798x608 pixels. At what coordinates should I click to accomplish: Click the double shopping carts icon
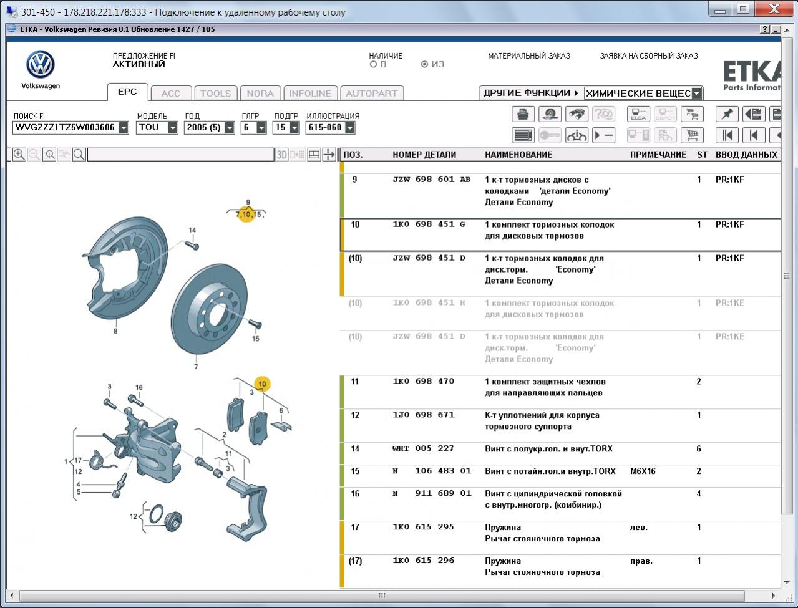click(692, 114)
